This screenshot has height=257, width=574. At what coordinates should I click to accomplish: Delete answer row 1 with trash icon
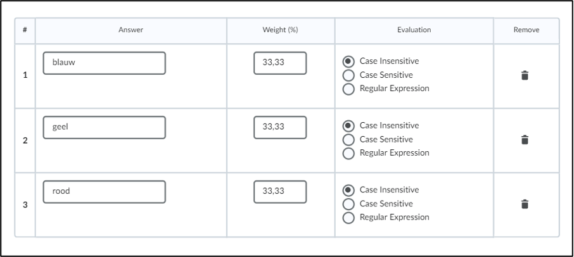525,75
